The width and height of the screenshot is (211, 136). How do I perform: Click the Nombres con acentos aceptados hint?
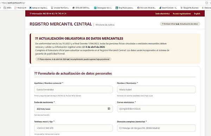click(135, 96)
